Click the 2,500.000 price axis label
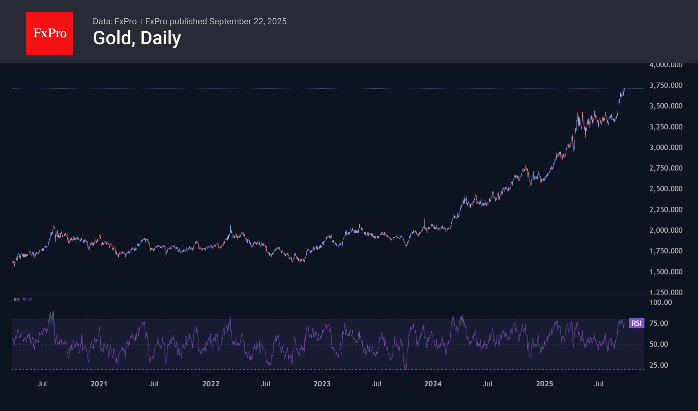This screenshot has width=698, height=411. 666,189
